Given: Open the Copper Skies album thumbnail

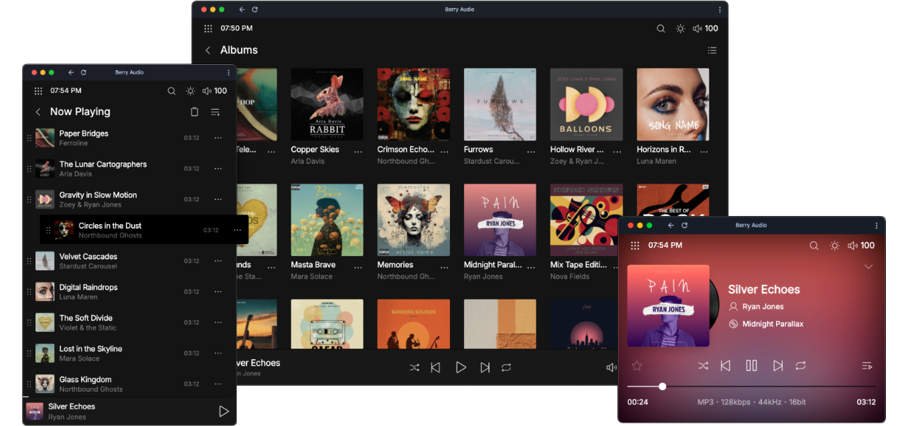Looking at the screenshot, I should [x=326, y=104].
